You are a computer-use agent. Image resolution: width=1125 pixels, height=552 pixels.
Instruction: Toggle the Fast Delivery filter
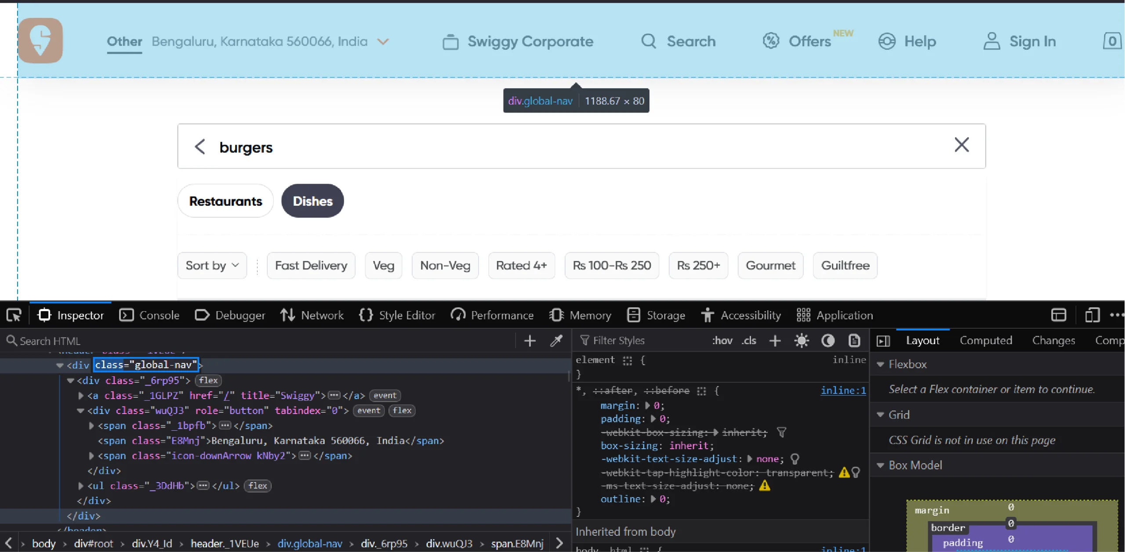pyautogui.click(x=311, y=265)
